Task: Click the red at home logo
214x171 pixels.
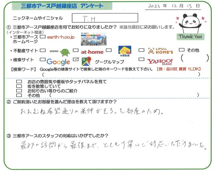Action: tap(92, 52)
